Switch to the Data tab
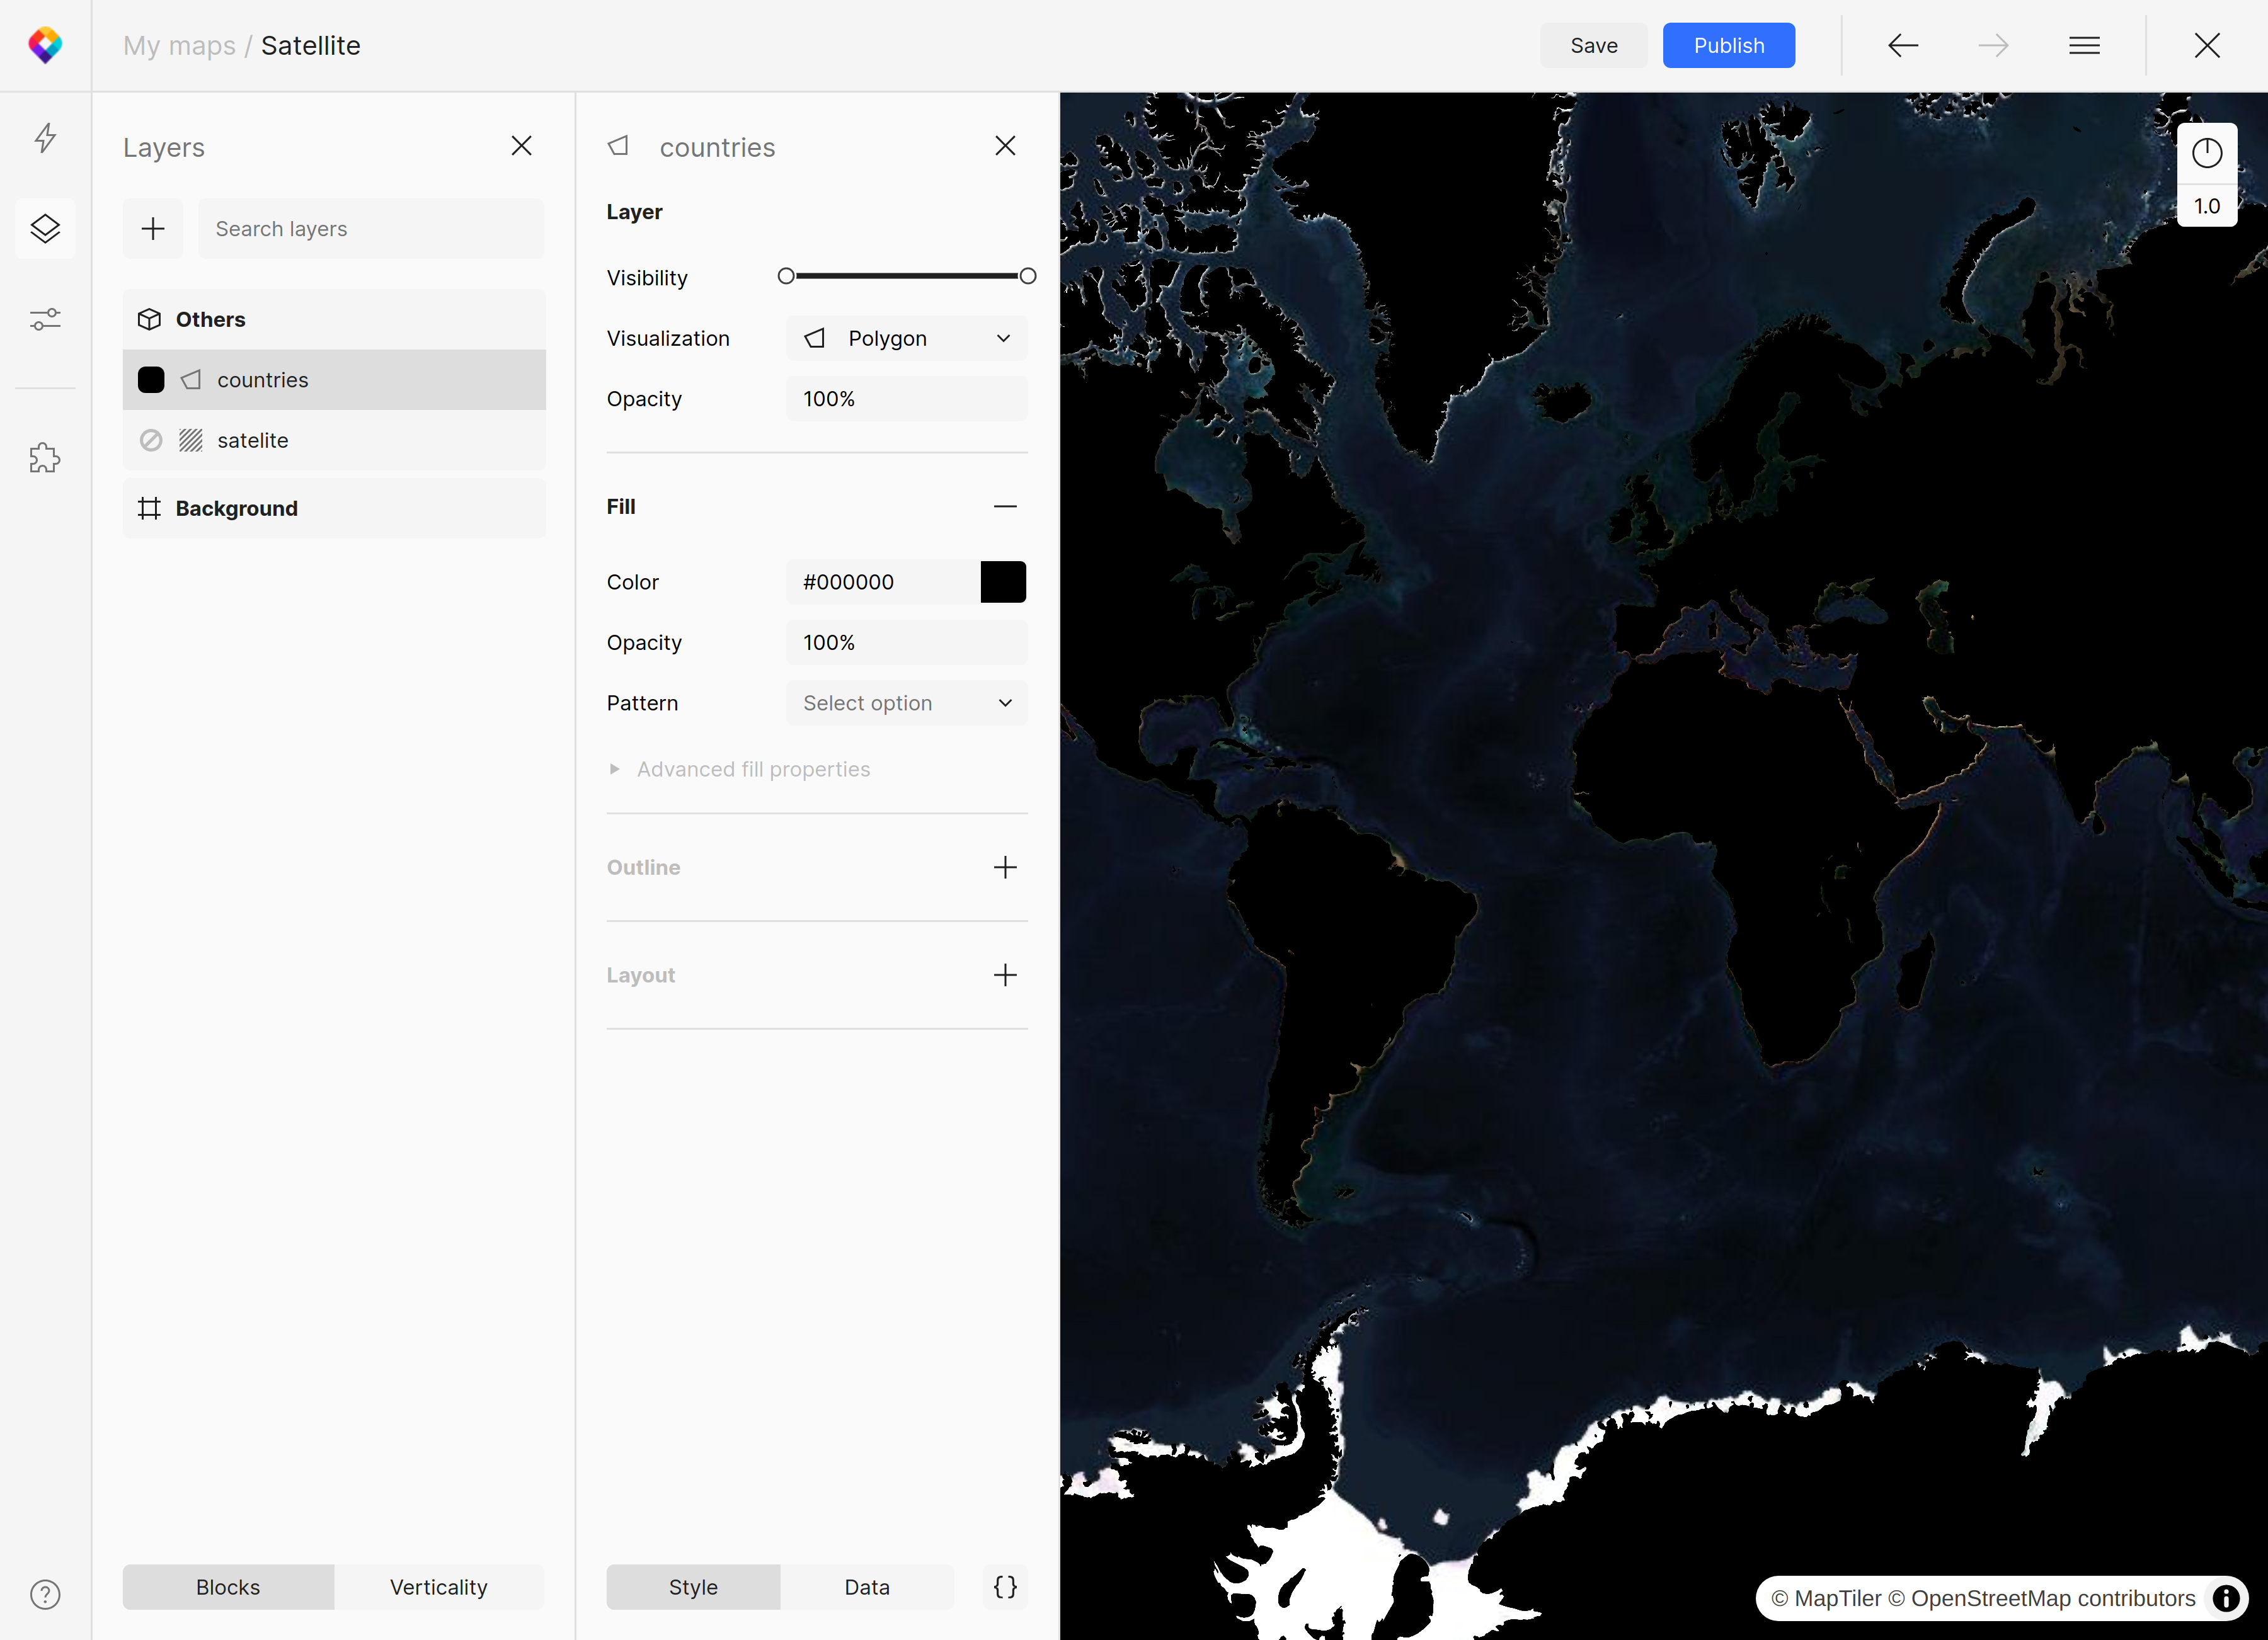2268x1640 pixels. pos(866,1587)
